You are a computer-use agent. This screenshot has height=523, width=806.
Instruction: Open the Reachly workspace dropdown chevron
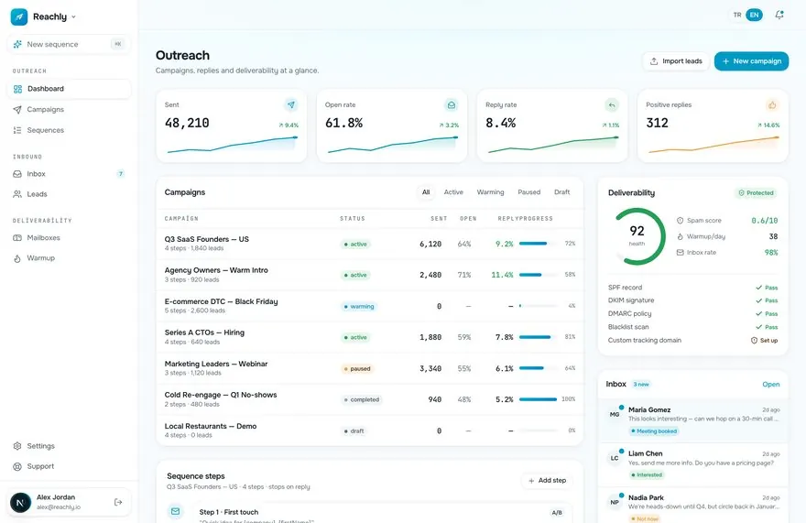(73, 17)
